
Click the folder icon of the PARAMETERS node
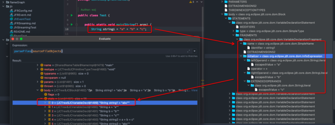click(226, 2)
